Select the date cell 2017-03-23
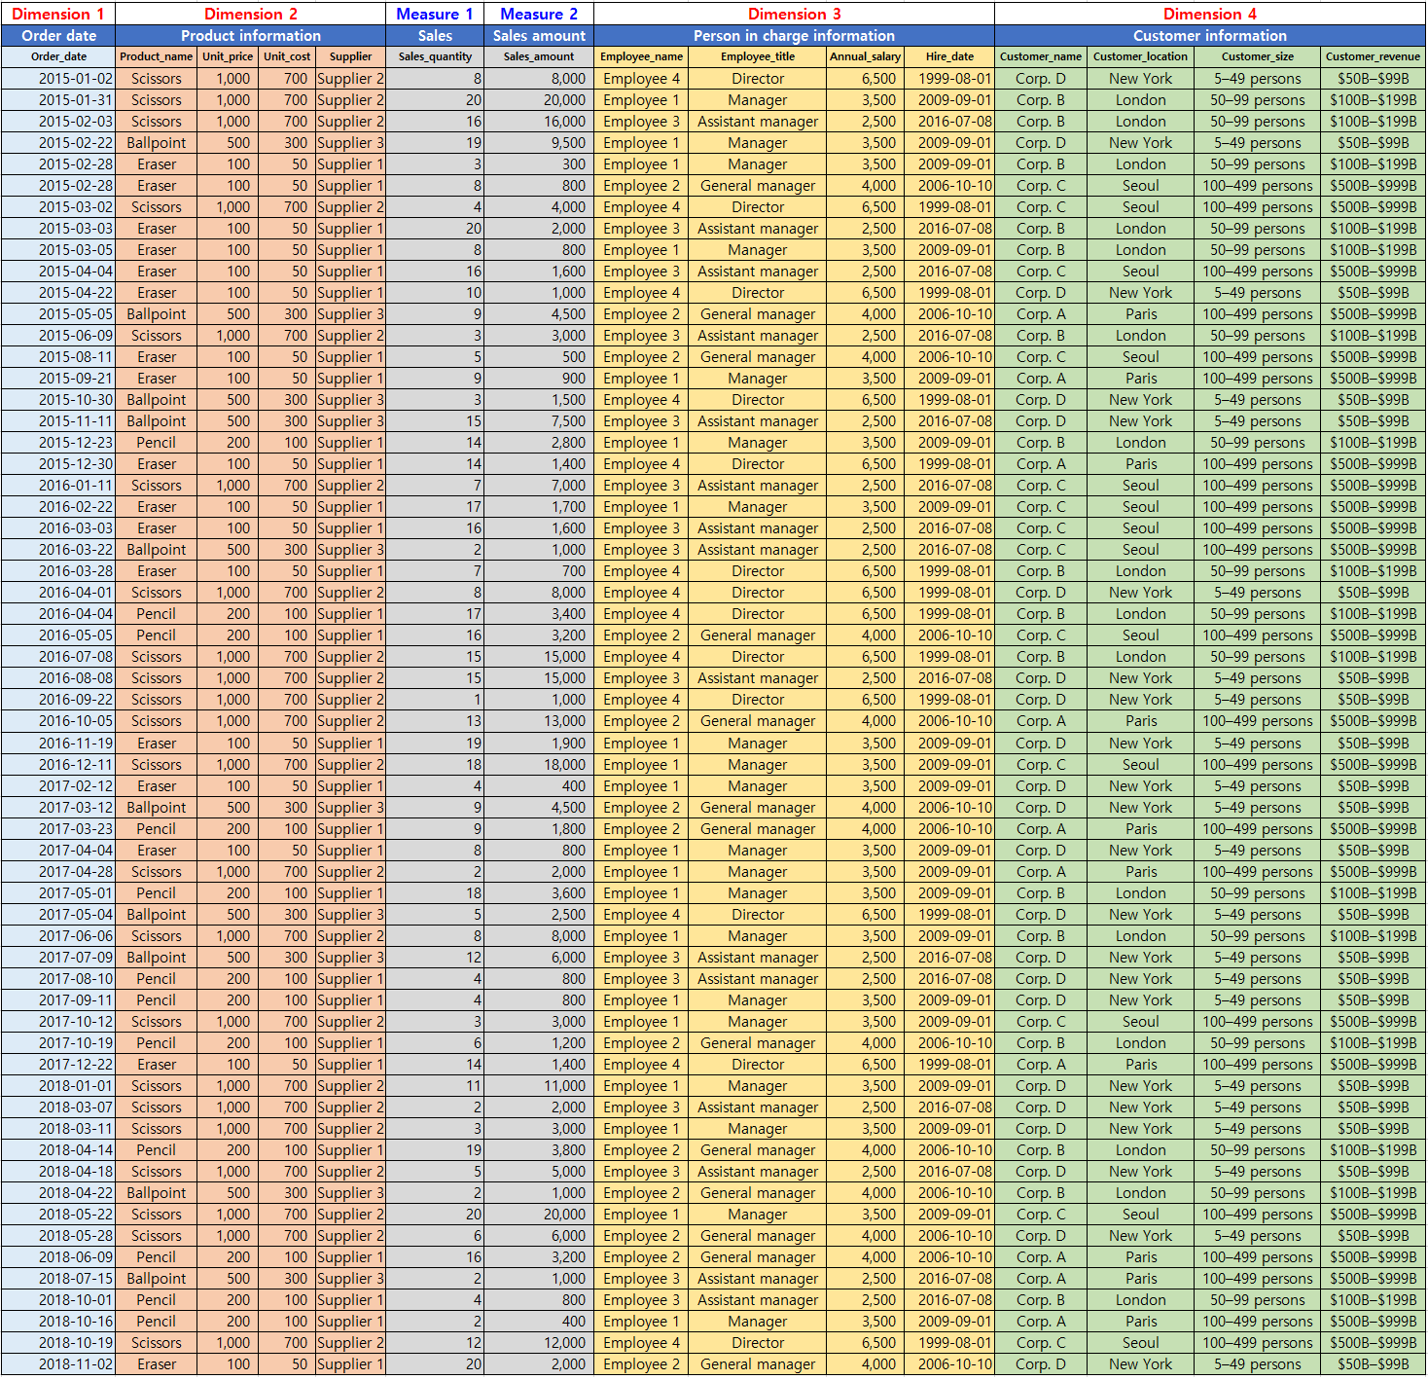Viewport: 1428px width, 1380px height. pyautogui.click(x=58, y=829)
